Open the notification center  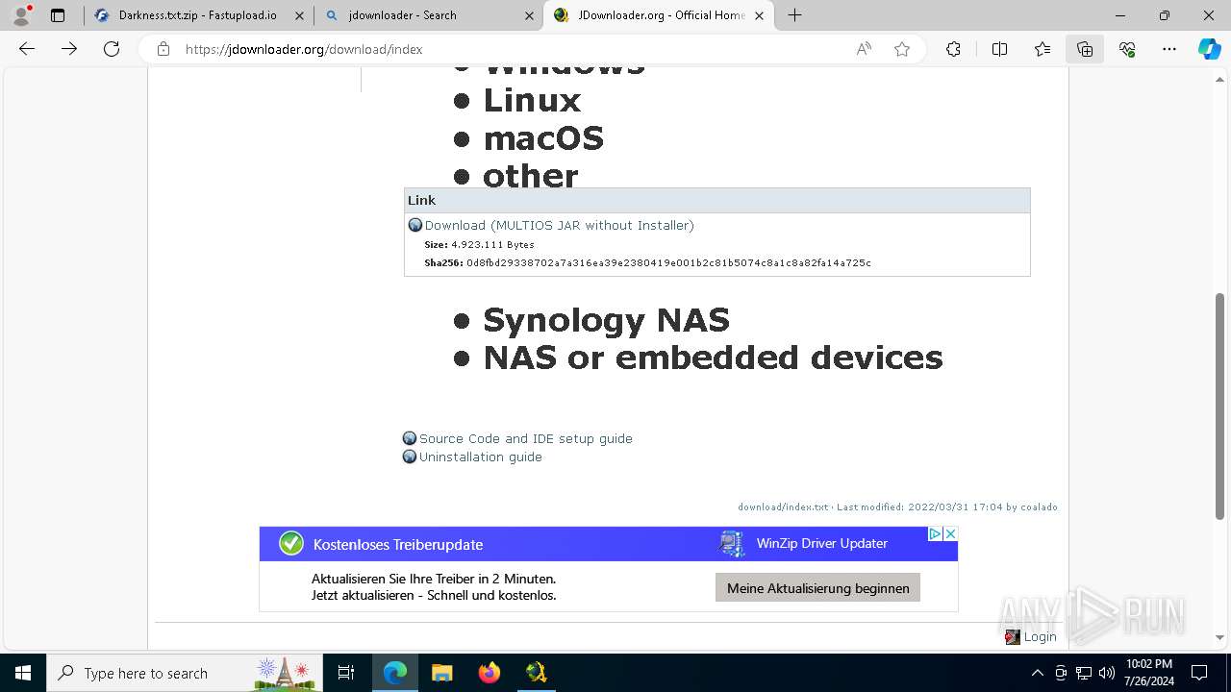click(1199, 673)
